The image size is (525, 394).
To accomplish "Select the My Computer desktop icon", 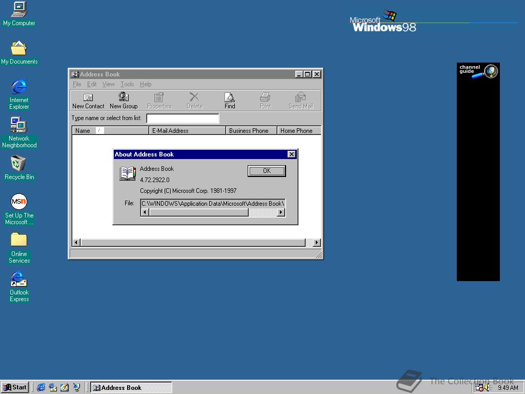I will [19, 14].
